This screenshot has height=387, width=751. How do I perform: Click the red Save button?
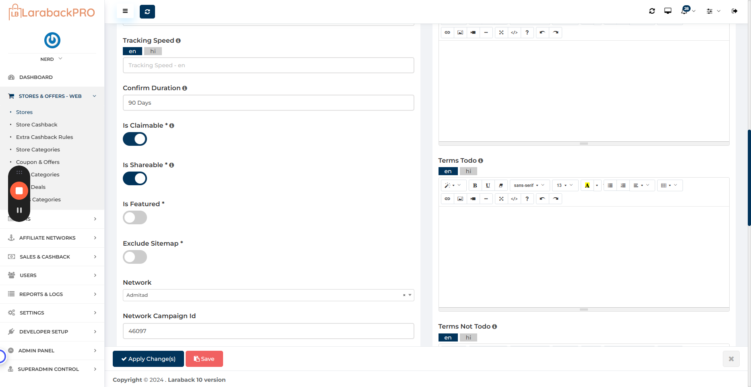tap(204, 359)
